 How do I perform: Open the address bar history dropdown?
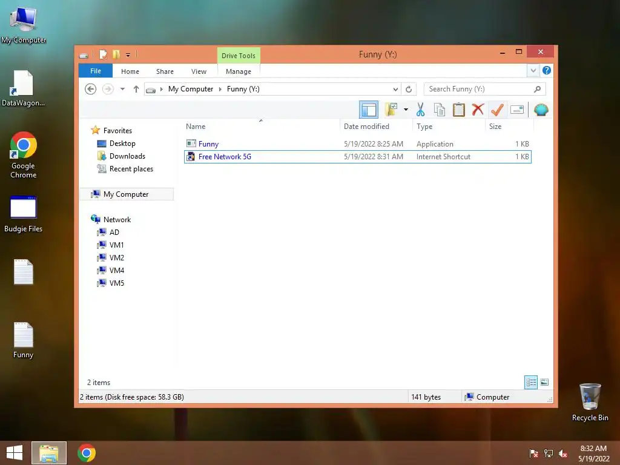pos(395,90)
